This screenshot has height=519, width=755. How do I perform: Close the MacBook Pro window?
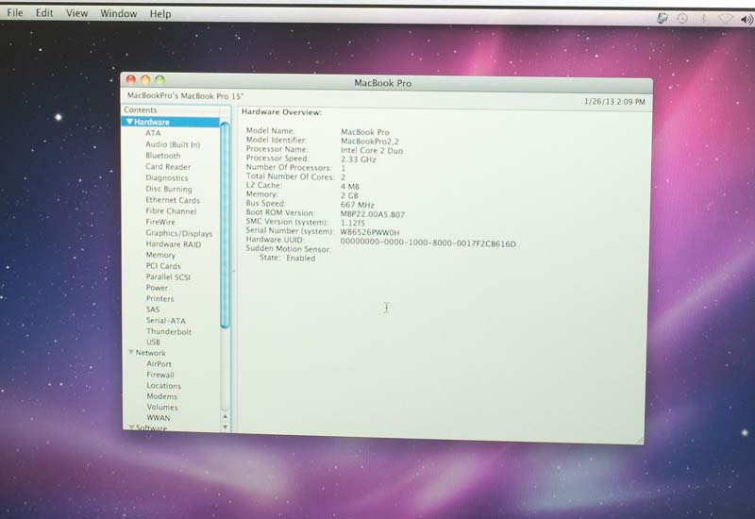click(x=130, y=79)
